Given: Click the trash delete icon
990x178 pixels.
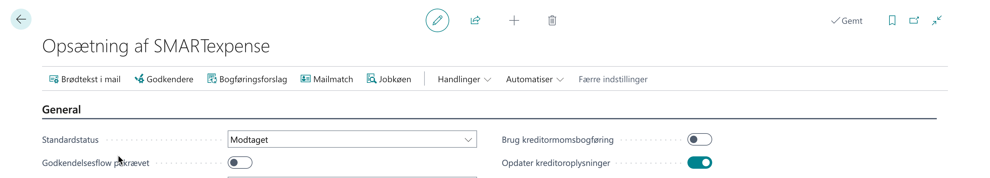Looking at the screenshot, I should (x=552, y=20).
